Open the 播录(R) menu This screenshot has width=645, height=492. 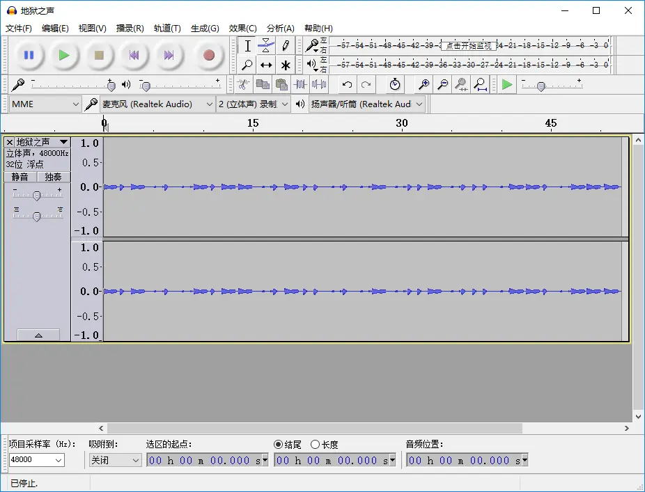click(x=130, y=29)
